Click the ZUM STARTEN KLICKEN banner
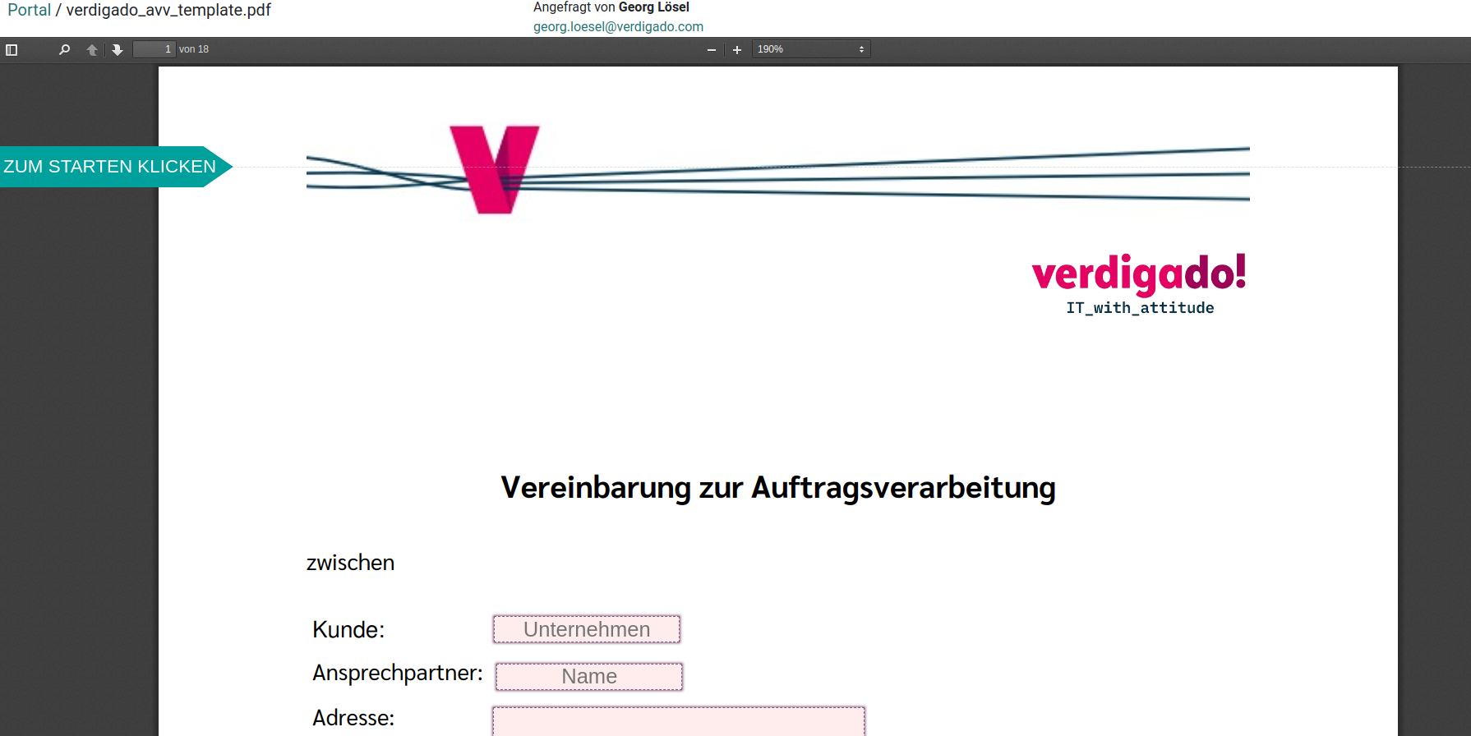Viewport: 1471px width, 736px height. pyautogui.click(x=115, y=167)
